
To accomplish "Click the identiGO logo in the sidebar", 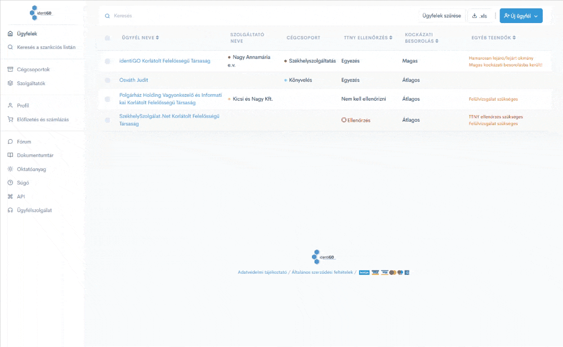I will [41, 13].
